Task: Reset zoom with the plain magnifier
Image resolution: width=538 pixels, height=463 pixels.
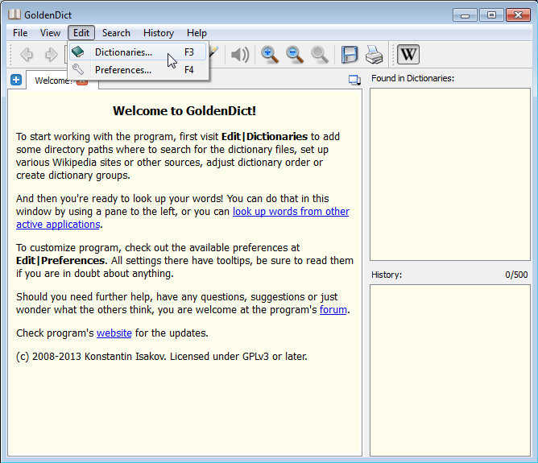Action: [x=320, y=55]
